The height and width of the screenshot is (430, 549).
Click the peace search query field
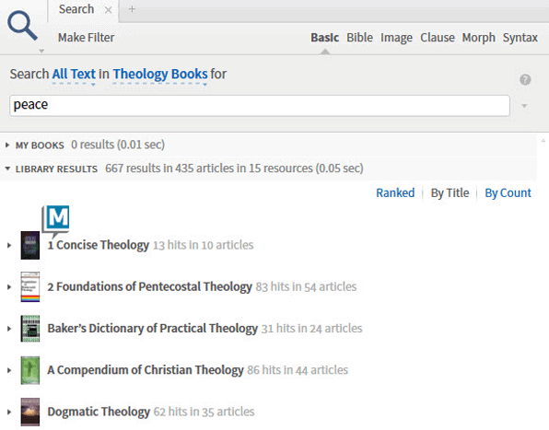coord(260,105)
